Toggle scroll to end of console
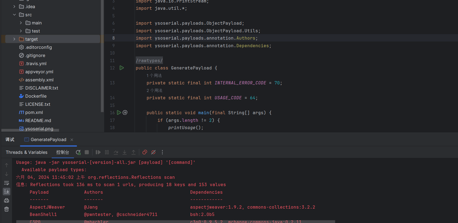Viewport: 458px width, 223px height. pyautogui.click(x=7, y=192)
